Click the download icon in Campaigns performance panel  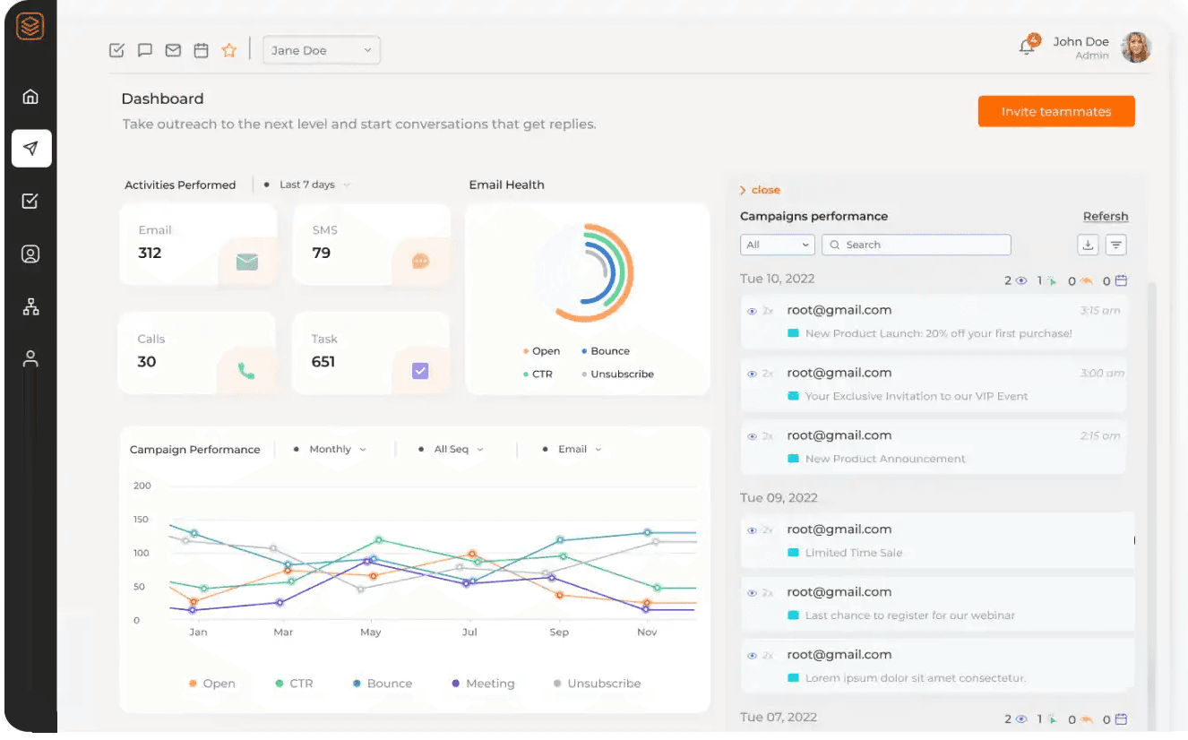[1088, 244]
